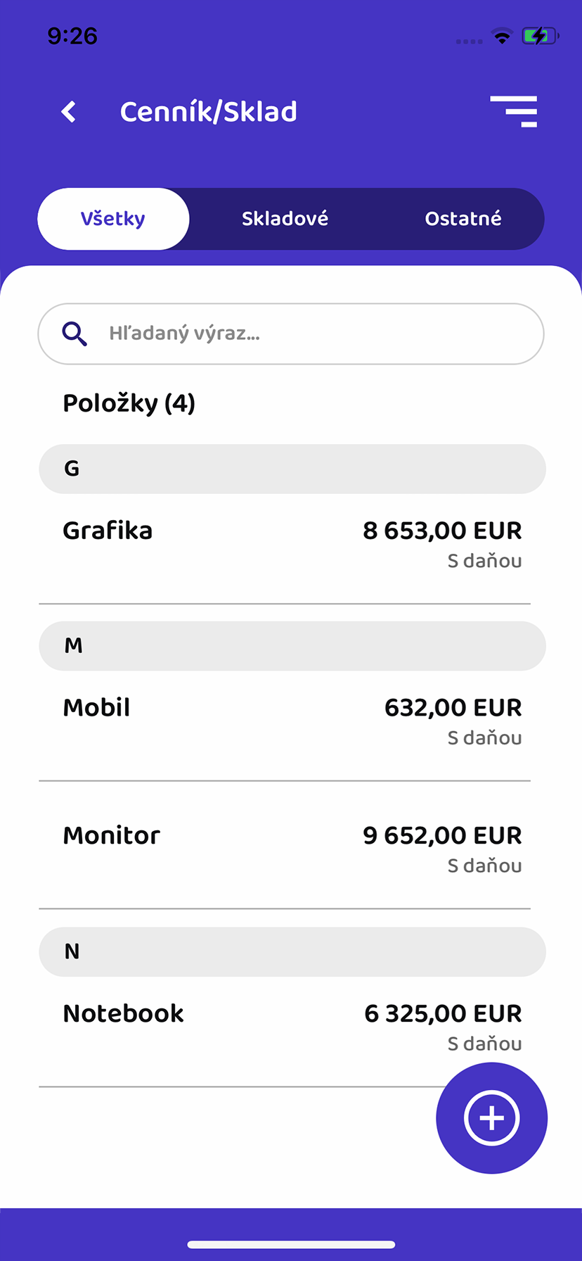This screenshot has width=582, height=1261.
Task: Tap the Wi-Fi status icon
Action: (x=502, y=37)
